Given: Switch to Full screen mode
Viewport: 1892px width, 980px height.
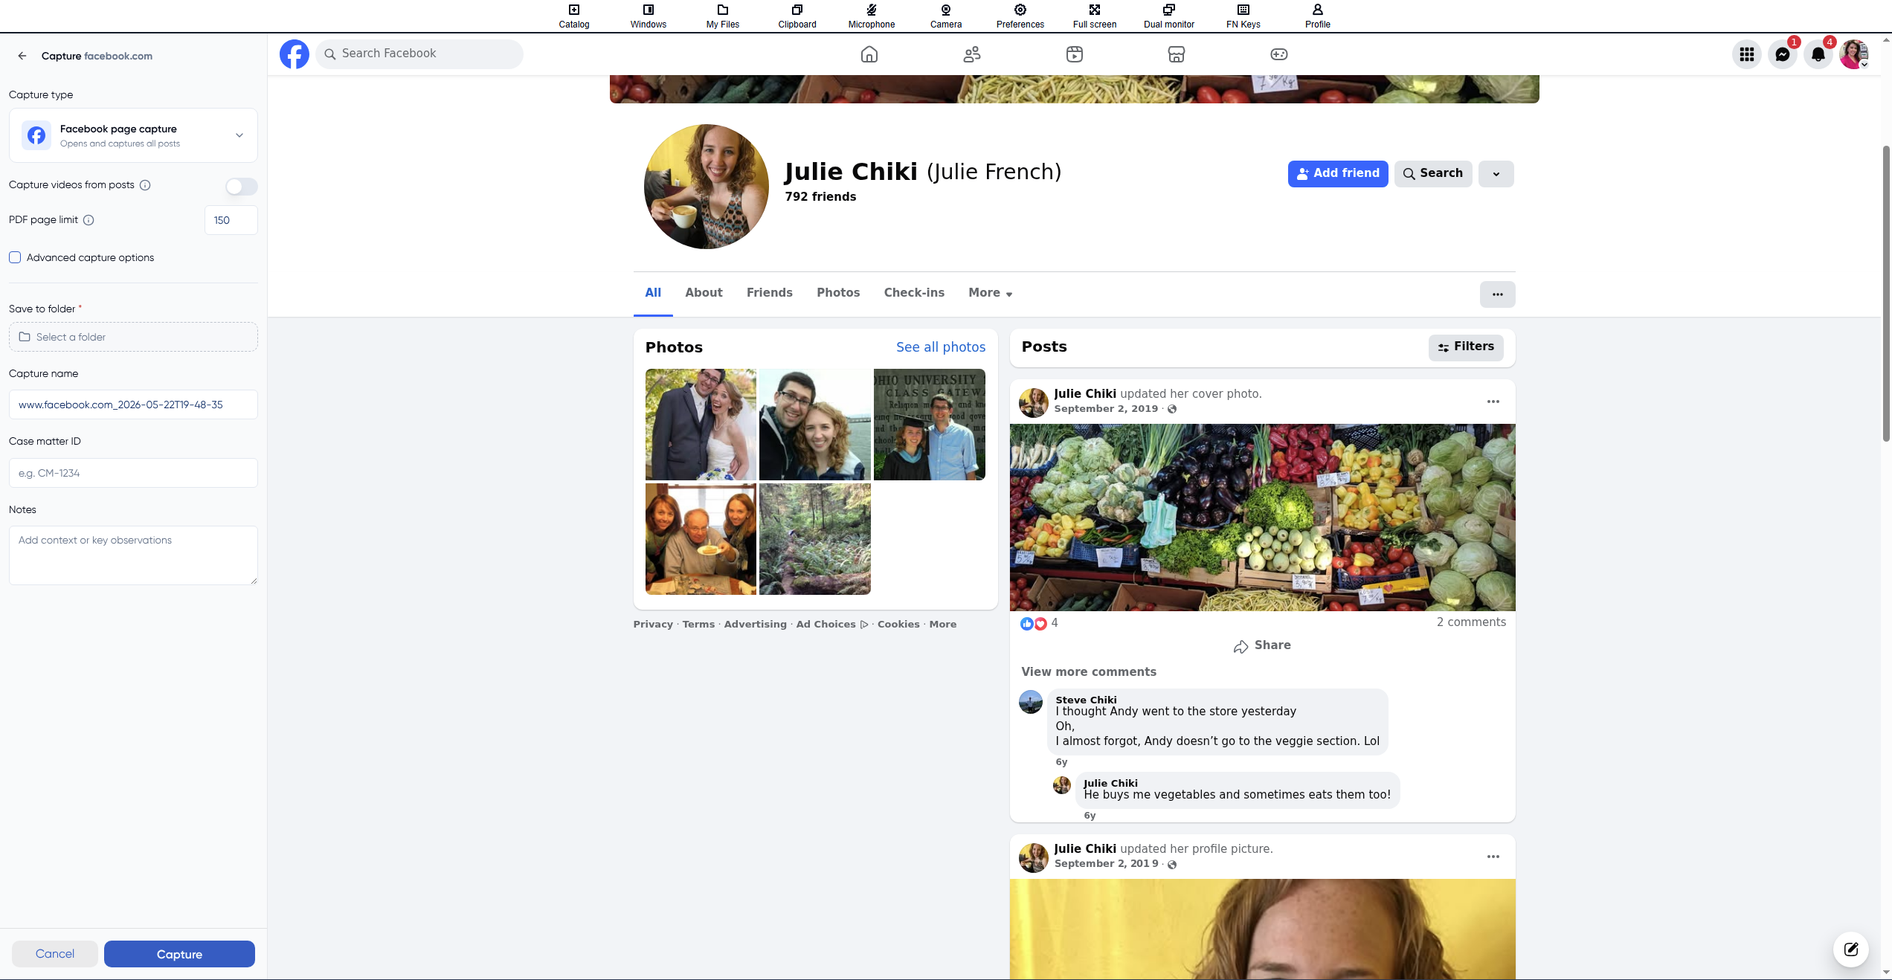Looking at the screenshot, I should tap(1094, 16).
